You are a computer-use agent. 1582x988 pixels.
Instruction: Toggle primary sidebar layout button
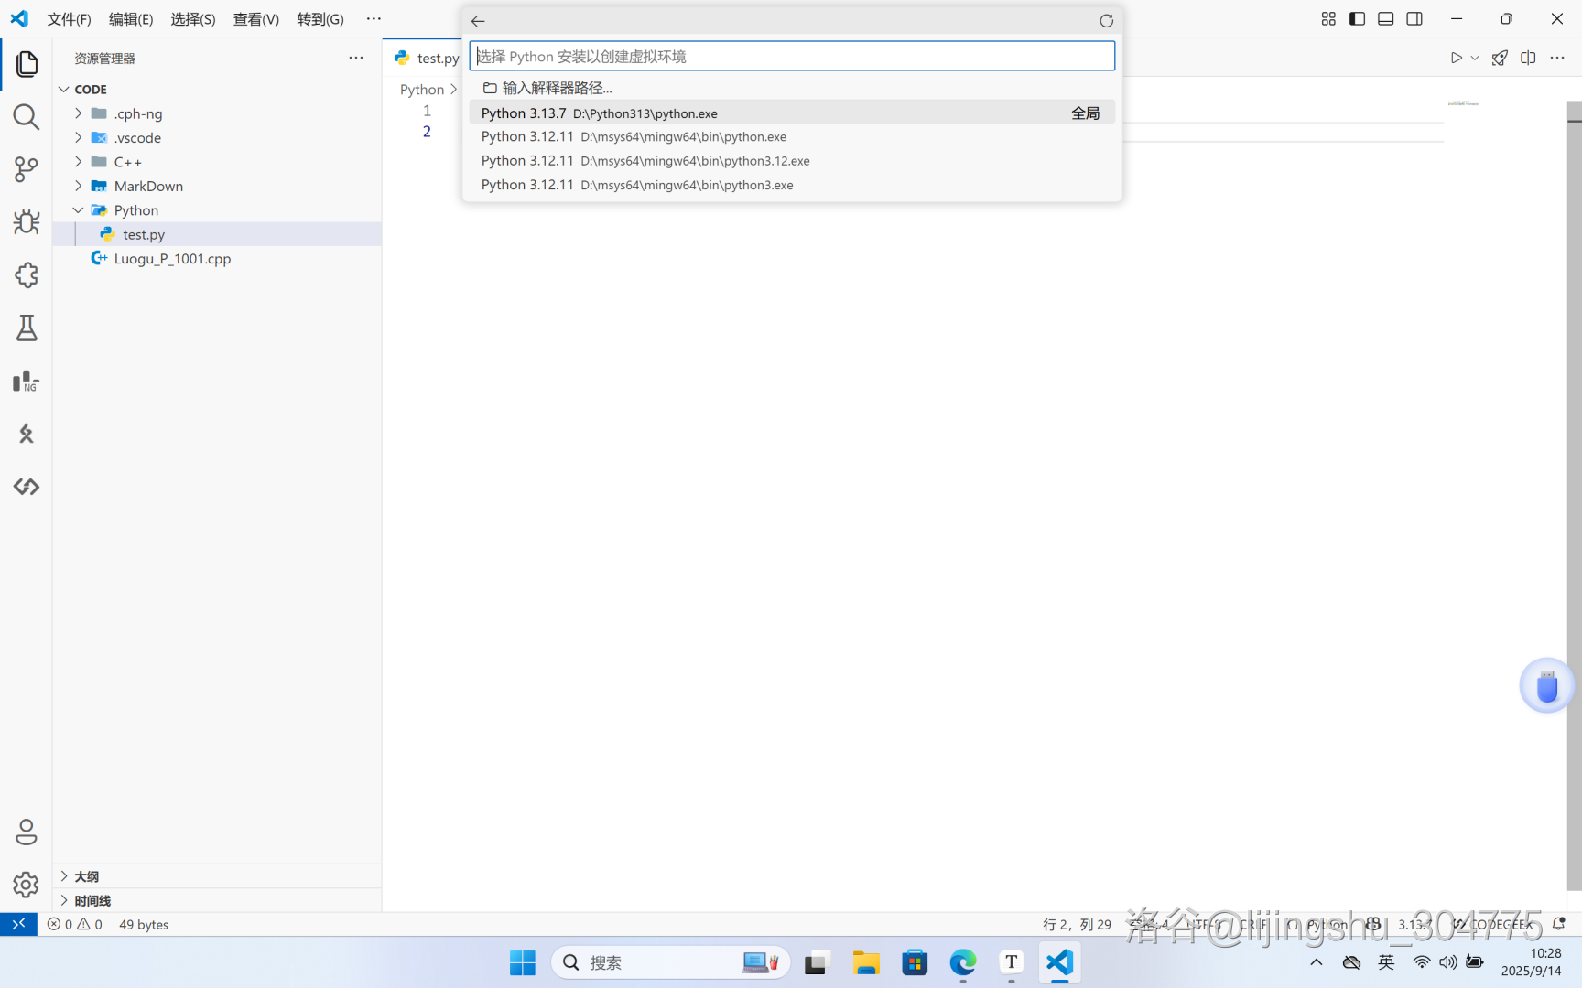[1357, 19]
